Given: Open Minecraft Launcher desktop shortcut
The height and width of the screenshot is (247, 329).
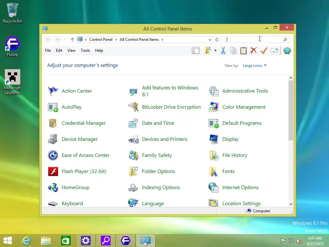Looking at the screenshot, I should [13, 82].
